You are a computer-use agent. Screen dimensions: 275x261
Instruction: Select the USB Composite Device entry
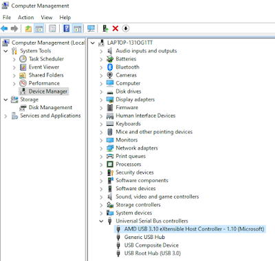pos(151,245)
